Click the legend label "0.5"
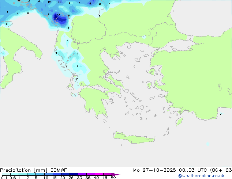 [x=13, y=178]
